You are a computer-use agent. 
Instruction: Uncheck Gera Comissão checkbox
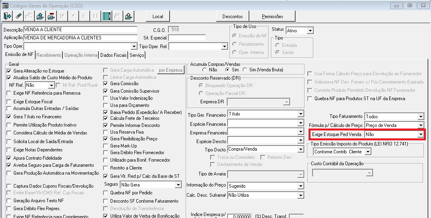point(105,84)
